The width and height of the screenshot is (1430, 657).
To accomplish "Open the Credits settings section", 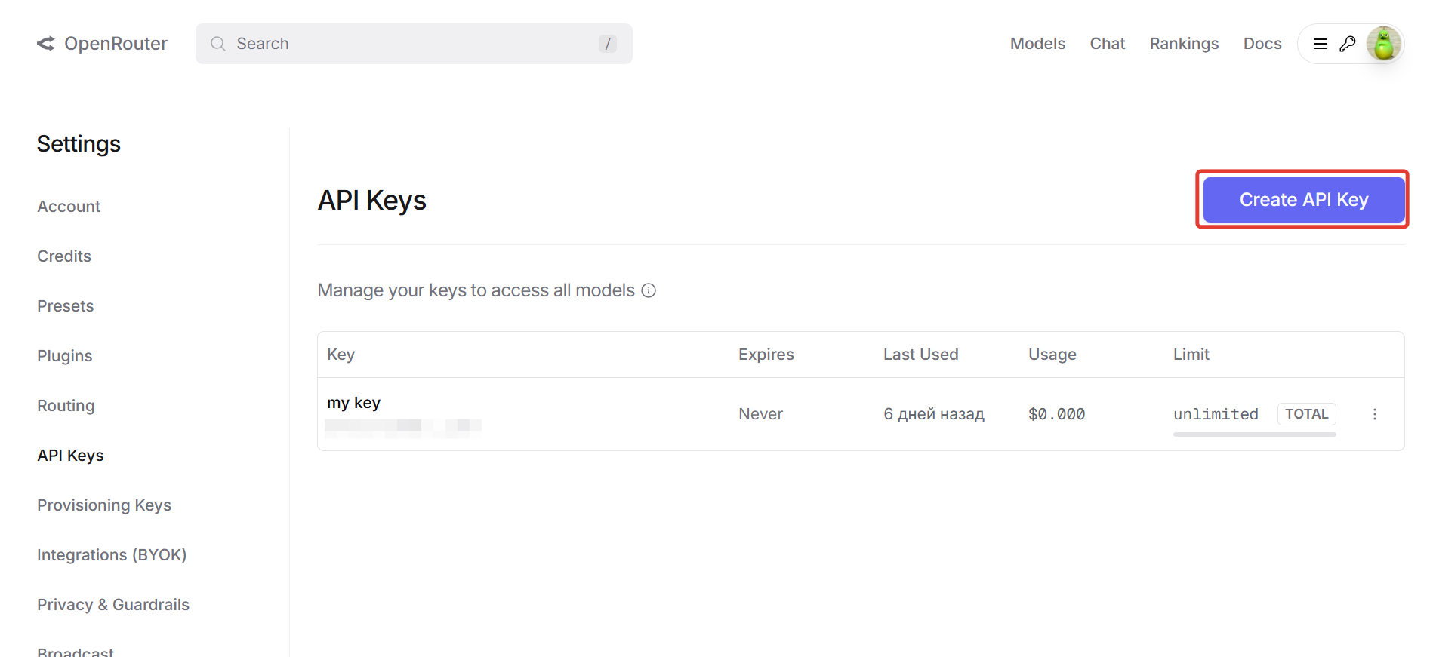I will (64, 256).
